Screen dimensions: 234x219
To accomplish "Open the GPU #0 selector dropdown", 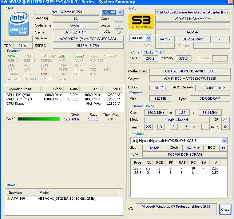I will (148, 38).
